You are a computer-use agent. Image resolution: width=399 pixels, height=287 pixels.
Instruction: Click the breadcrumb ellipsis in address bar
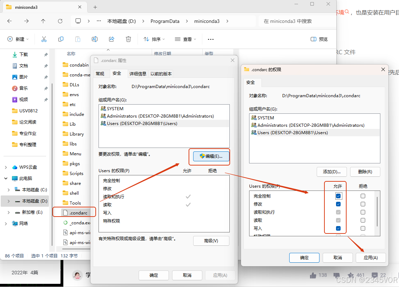click(x=99, y=21)
